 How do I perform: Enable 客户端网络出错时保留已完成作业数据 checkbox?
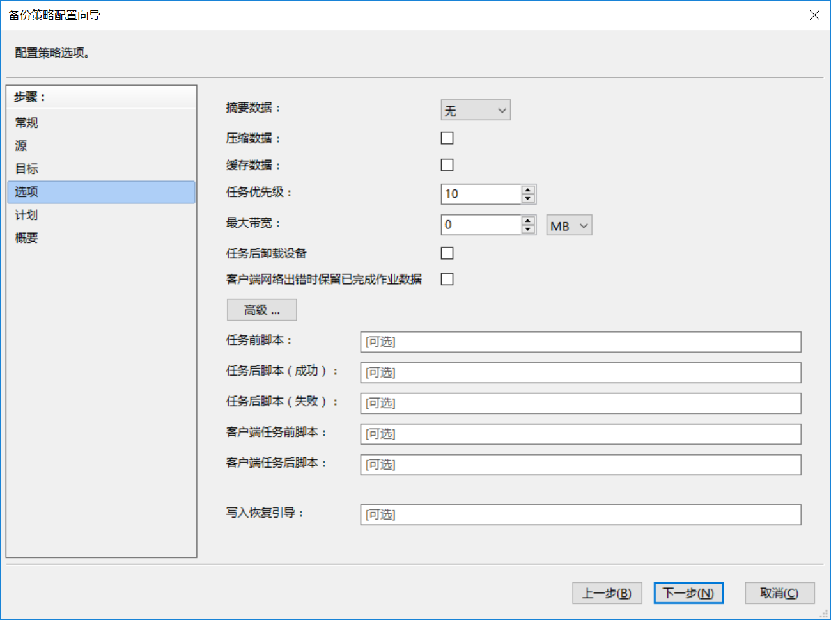tap(447, 279)
